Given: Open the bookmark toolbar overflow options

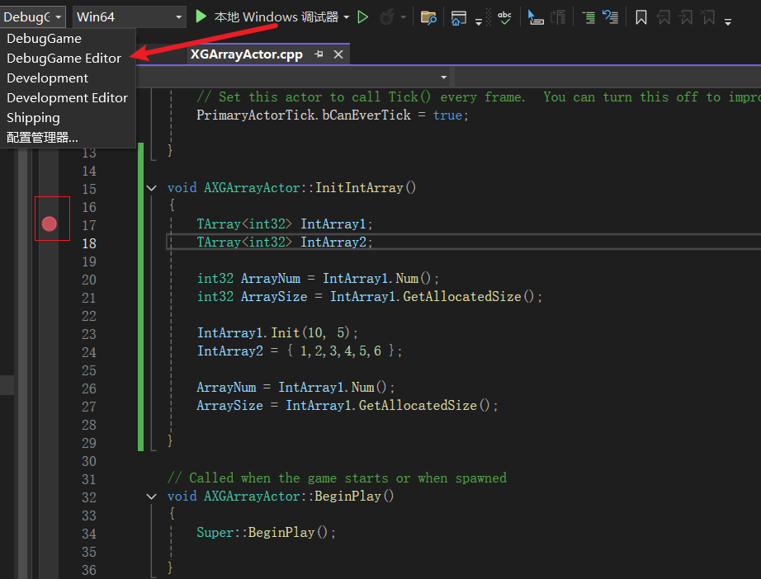Looking at the screenshot, I should point(727,21).
